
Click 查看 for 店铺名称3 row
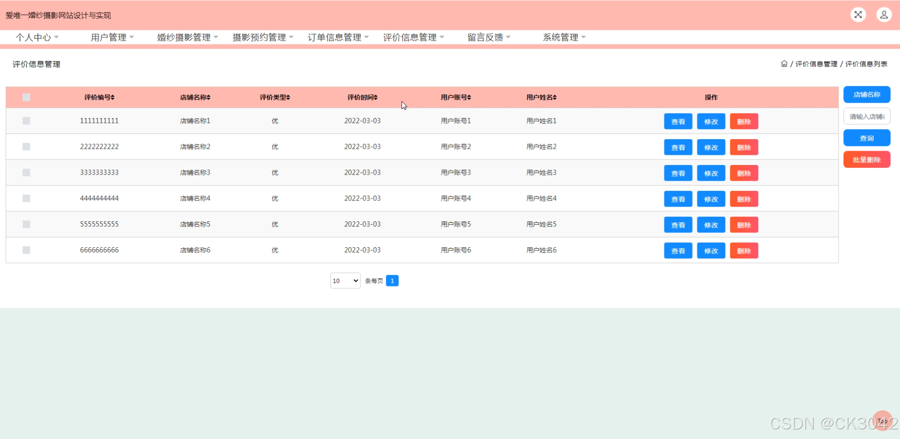coord(678,173)
